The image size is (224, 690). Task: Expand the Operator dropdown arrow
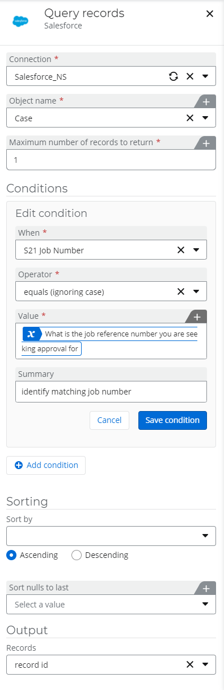point(196,291)
